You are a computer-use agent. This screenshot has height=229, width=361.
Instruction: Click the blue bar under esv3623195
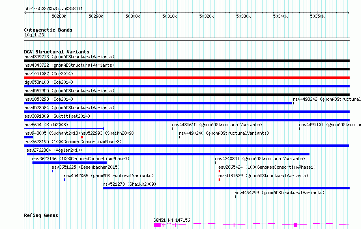click(187, 146)
